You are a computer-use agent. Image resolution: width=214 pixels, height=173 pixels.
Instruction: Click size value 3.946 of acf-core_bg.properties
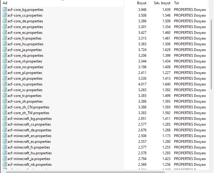tap(142, 10)
